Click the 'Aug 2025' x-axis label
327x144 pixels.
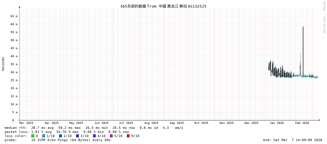pos(151,123)
